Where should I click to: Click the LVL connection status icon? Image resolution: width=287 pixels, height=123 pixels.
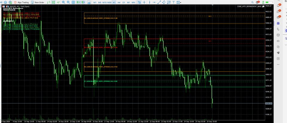point(263,2)
